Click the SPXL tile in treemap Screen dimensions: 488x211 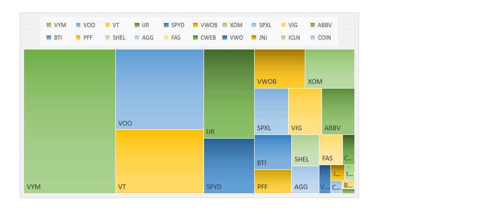271,111
